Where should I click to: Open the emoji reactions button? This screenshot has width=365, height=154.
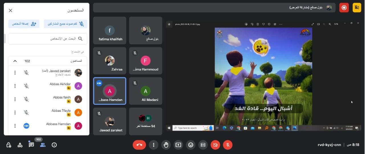tap(191, 145)
